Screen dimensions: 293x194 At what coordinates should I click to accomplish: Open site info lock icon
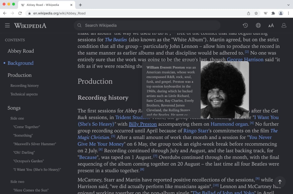(29, 13)
